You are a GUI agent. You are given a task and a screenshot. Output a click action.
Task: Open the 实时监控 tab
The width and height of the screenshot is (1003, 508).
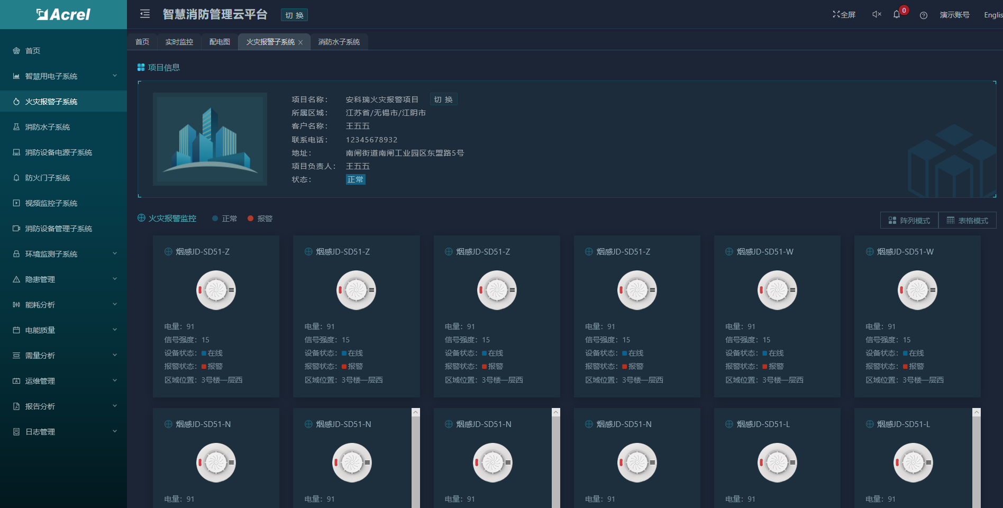point(179,42)
